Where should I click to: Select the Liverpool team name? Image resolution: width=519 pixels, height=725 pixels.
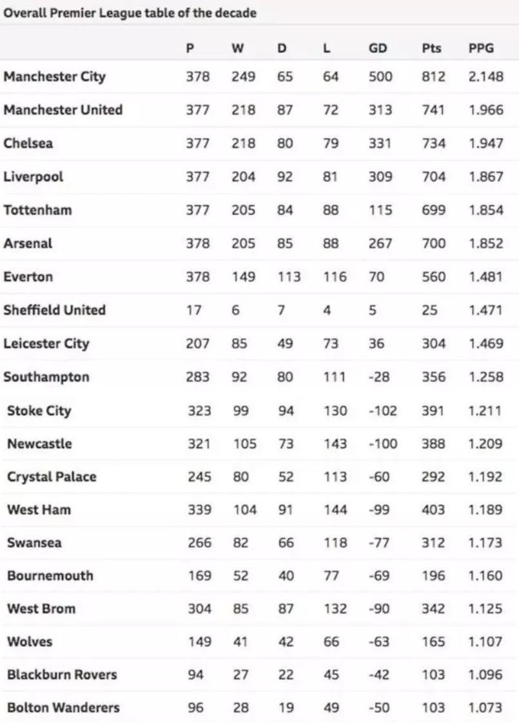(34, 176)
